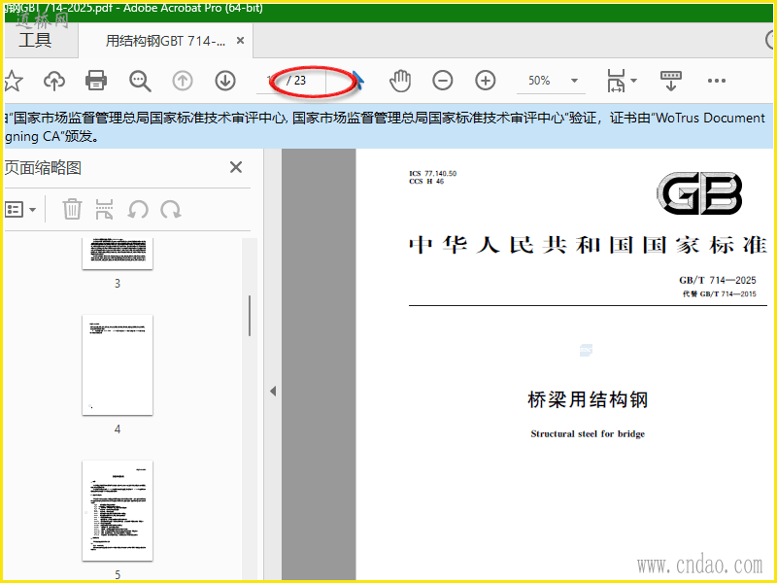This screenshot has height=583, width=777.
Task: Open the Tools (工具) tab
Action: pos(35,40)
